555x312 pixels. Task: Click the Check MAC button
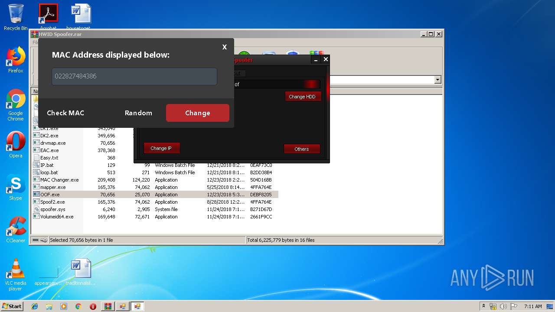[65, 113]
